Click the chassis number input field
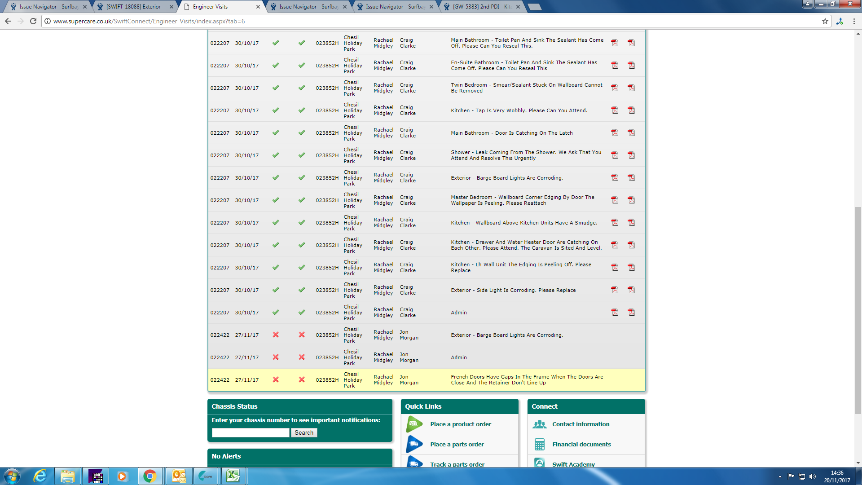This screenshot has width=862, height=485. pyautogui.click(x=251, y=432)
